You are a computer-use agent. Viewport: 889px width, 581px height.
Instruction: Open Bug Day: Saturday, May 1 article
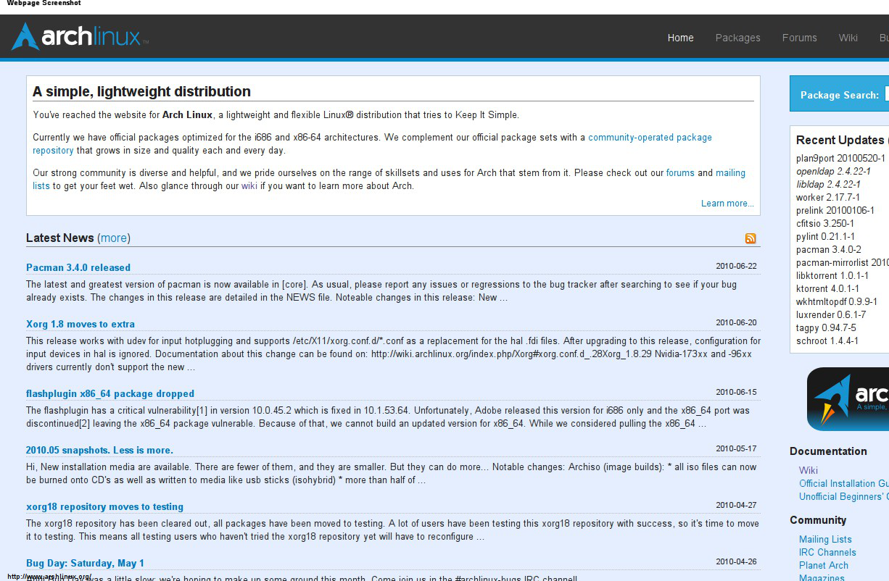tap(85, 563)
